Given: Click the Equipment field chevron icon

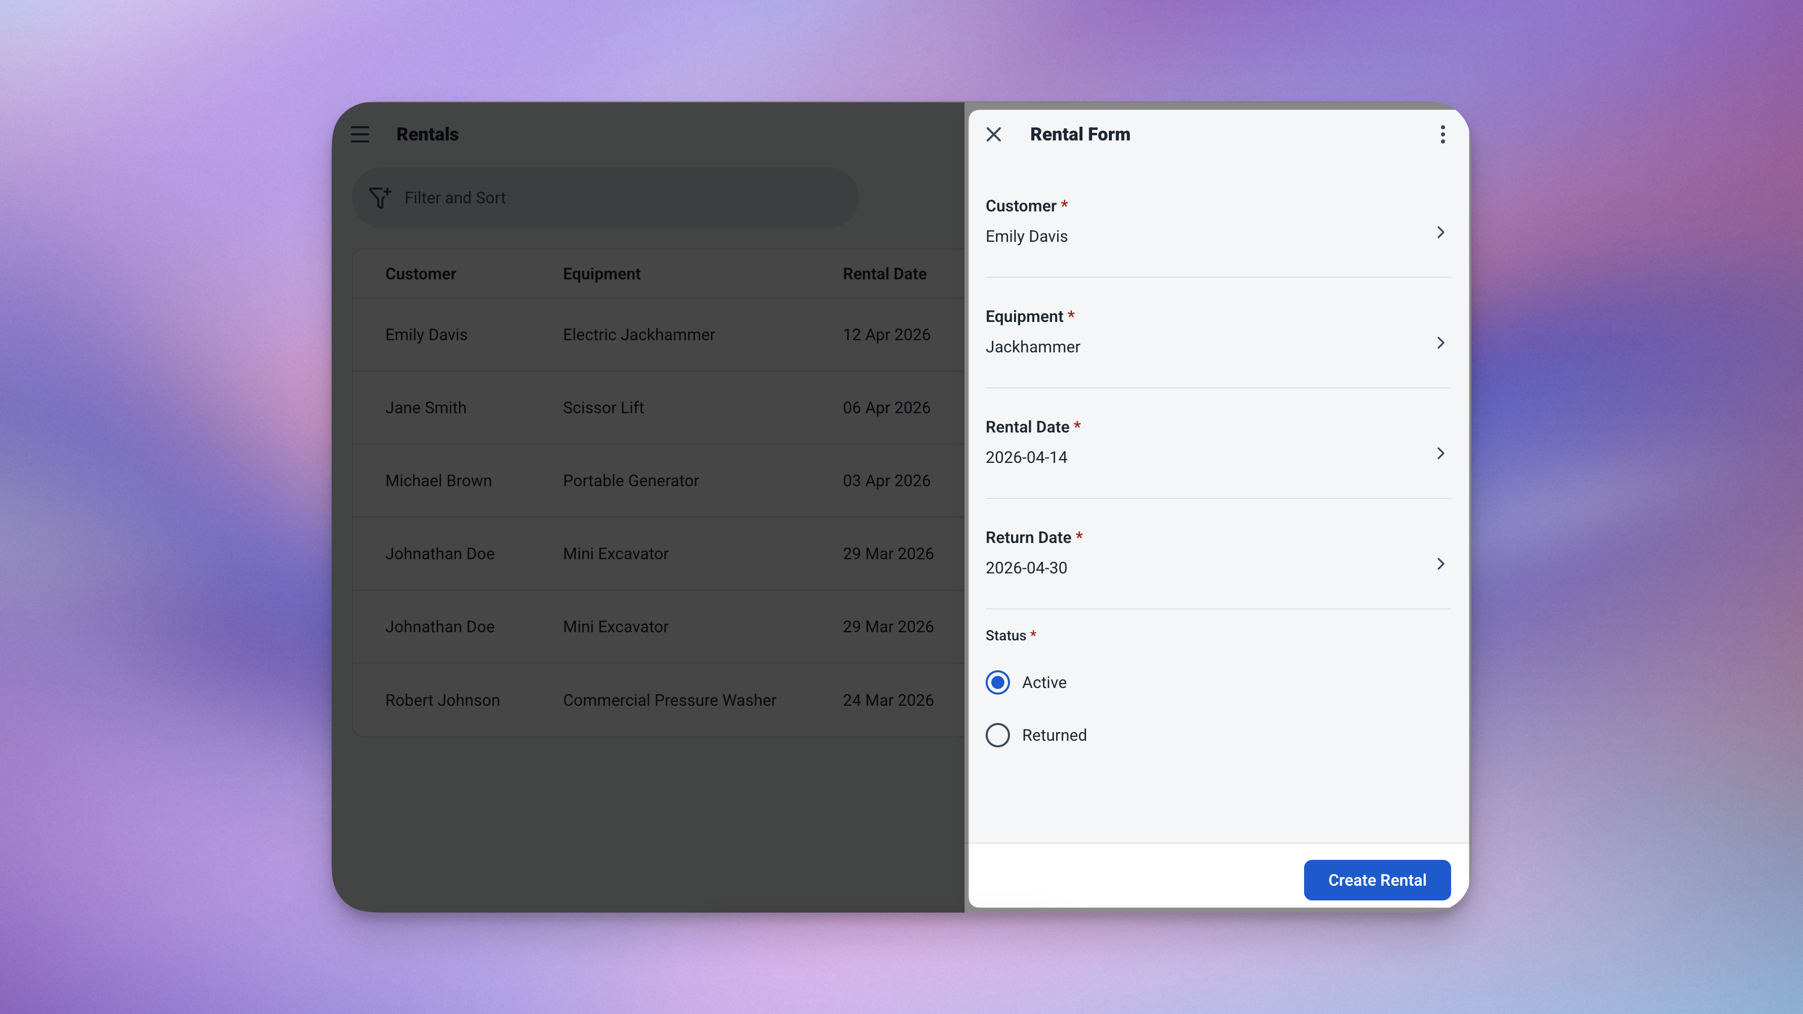Looking at the screenshot, I should 1440,343.
